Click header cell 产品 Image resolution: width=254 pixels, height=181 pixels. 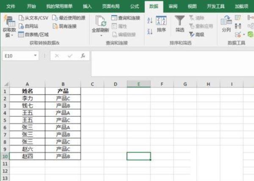tap(63, 91)
